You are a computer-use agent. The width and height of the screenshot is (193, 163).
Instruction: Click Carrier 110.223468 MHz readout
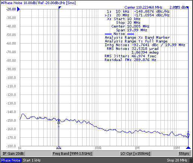coord(143,7)
